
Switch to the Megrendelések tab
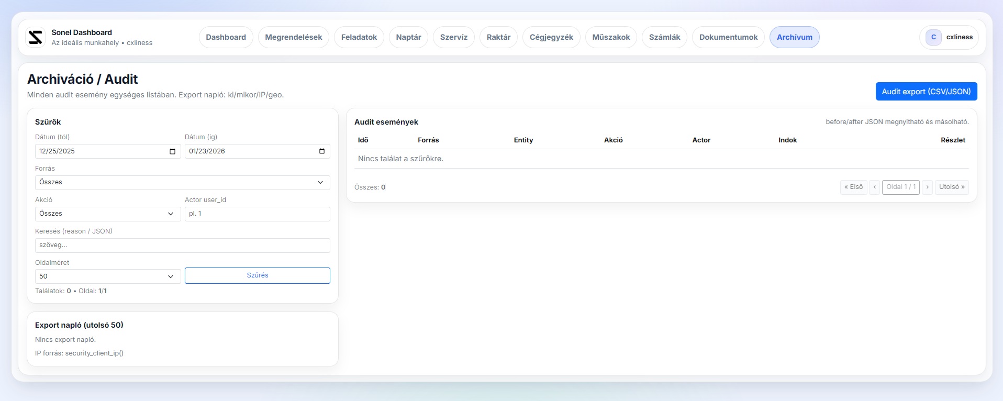click(293, 37)
